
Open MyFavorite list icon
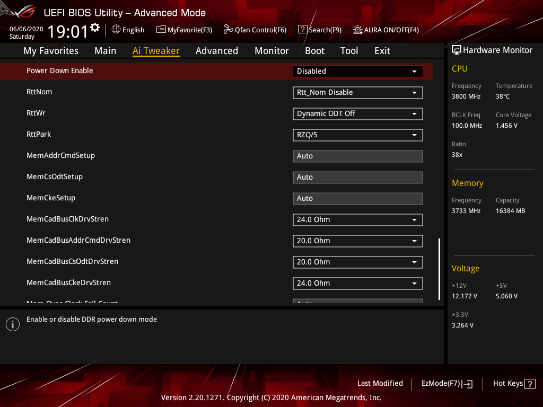[161, 30]
